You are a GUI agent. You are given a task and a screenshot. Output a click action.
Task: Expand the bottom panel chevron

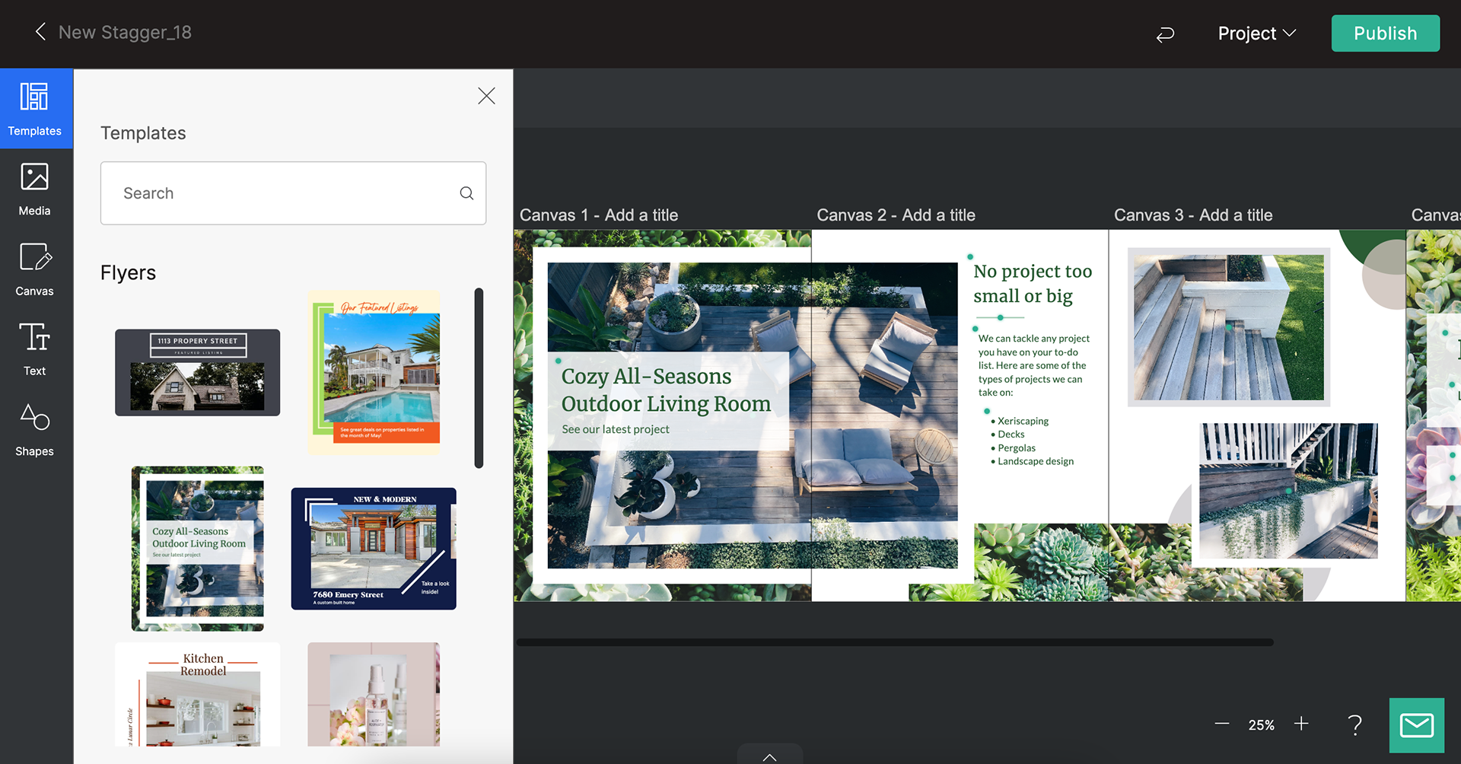(769, 756)
